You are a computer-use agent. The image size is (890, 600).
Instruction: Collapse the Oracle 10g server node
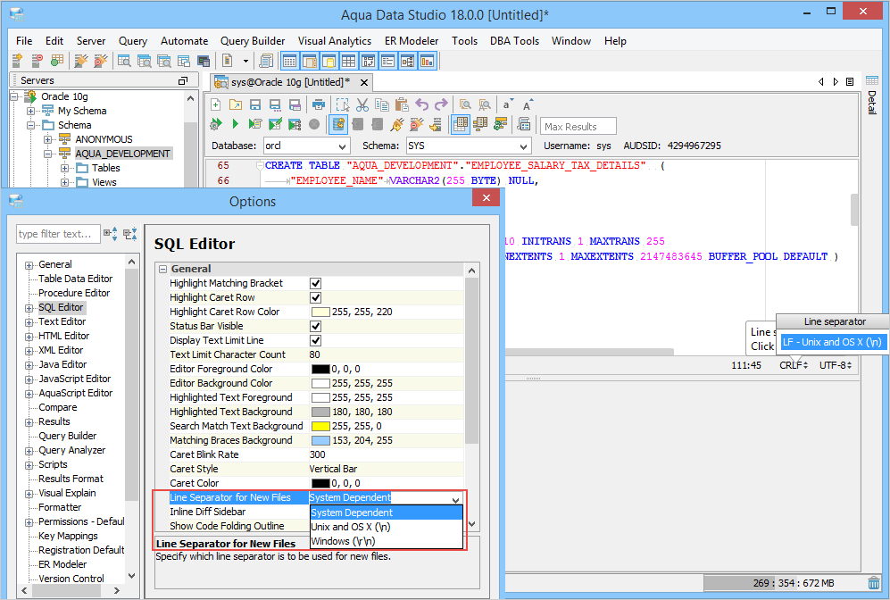point(13,96)
